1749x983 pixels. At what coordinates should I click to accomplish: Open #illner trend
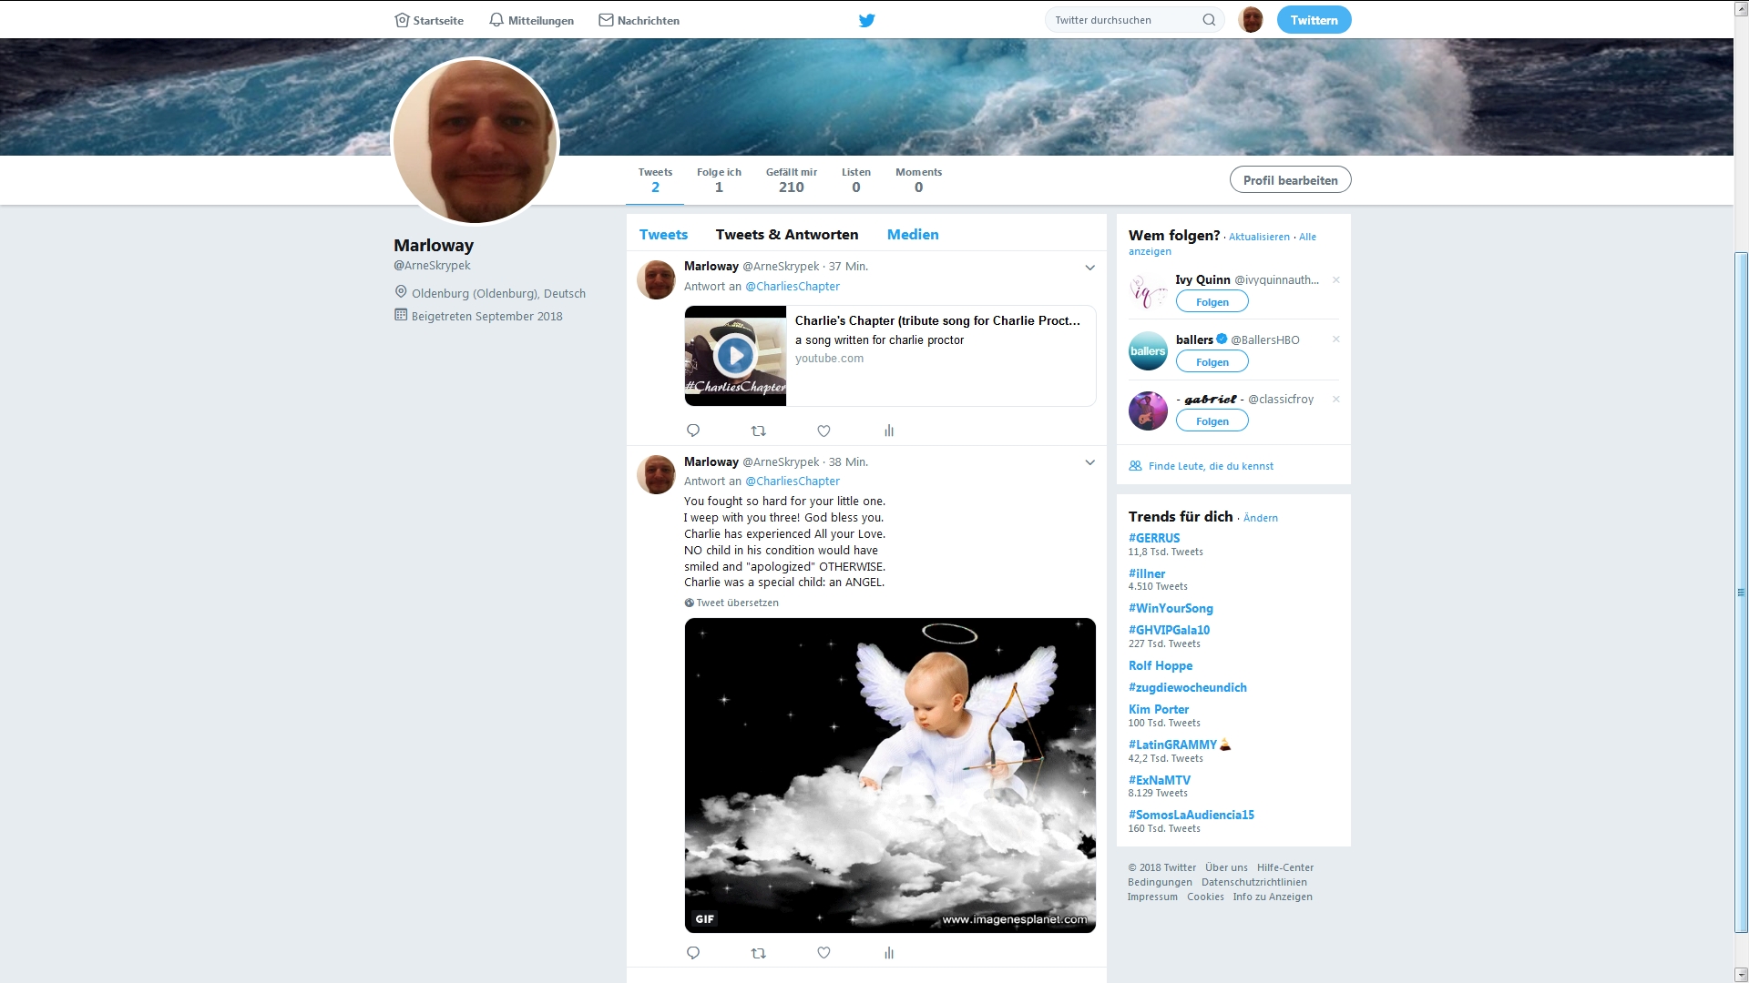[x=1147, y=573]
